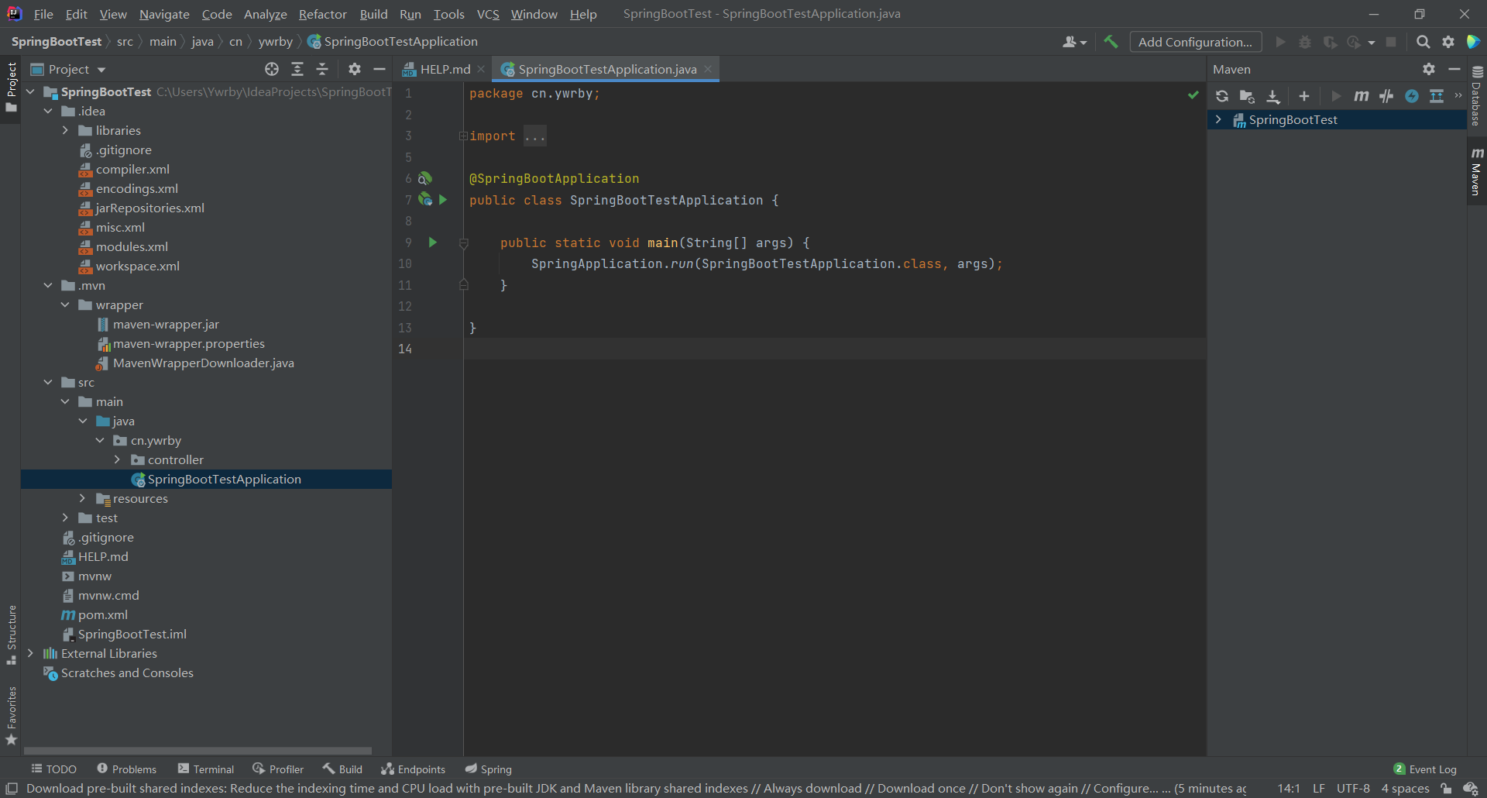Viewport: 1487px width, 798px height.
Task: Open Code With Me user dropdown
Action: (x=1074, y=42)
